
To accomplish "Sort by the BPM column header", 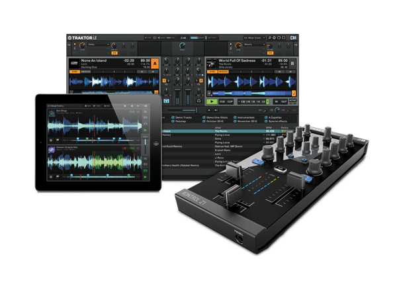I will tap(269, 127).
